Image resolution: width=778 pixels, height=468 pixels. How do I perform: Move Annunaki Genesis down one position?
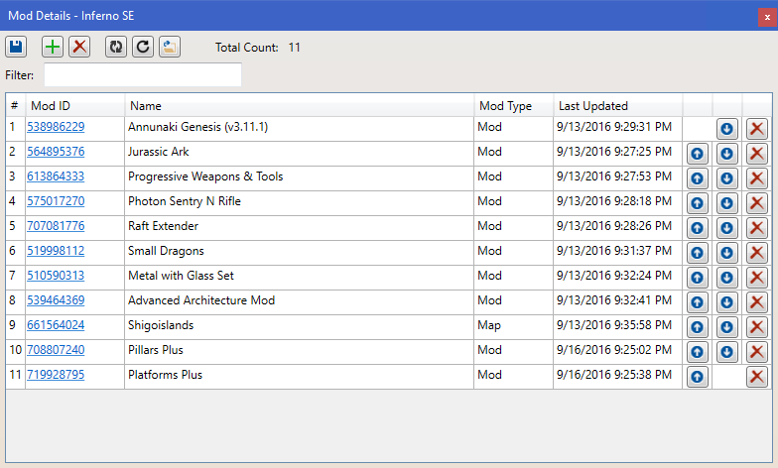pos(726,129)
